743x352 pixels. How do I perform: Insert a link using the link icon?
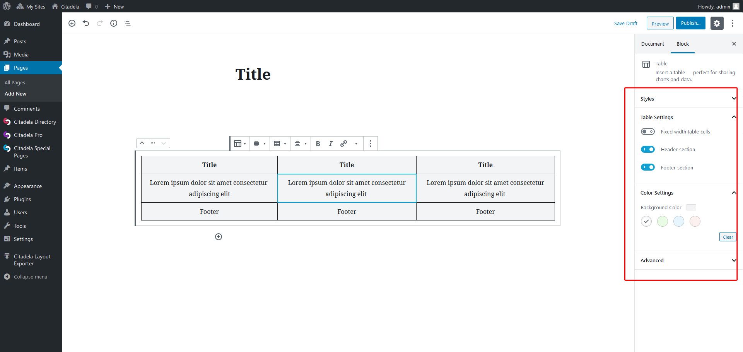coord(343,144)
